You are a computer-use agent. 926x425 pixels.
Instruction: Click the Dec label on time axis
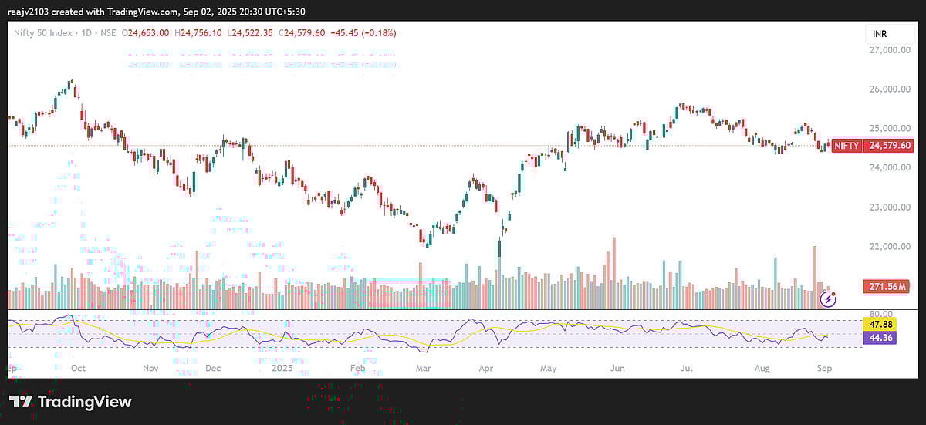(x=214, y=369)
